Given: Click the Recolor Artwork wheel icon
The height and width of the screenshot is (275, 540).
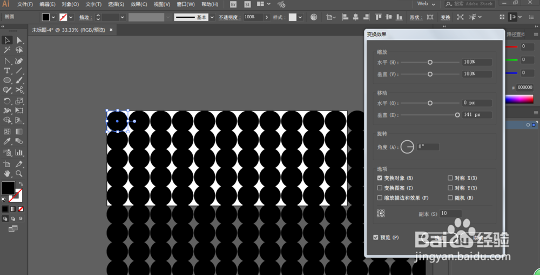Looking at the screenshot, I should pos(314,17).
